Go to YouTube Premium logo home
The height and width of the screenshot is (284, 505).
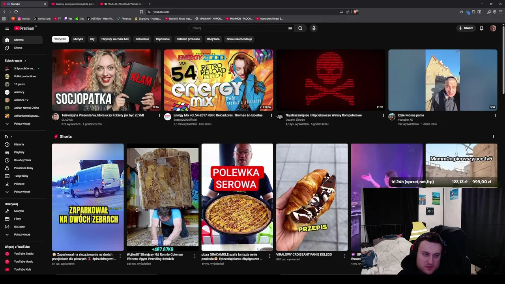pos(25,28)
